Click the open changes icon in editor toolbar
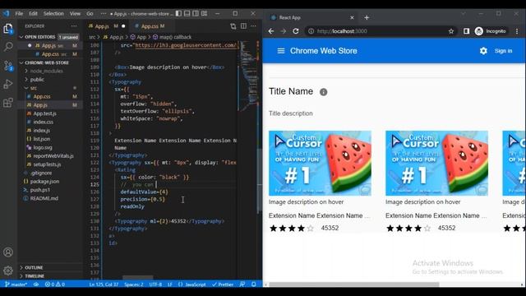The width and height of the screenshot is (526, 296). (233, 26)
